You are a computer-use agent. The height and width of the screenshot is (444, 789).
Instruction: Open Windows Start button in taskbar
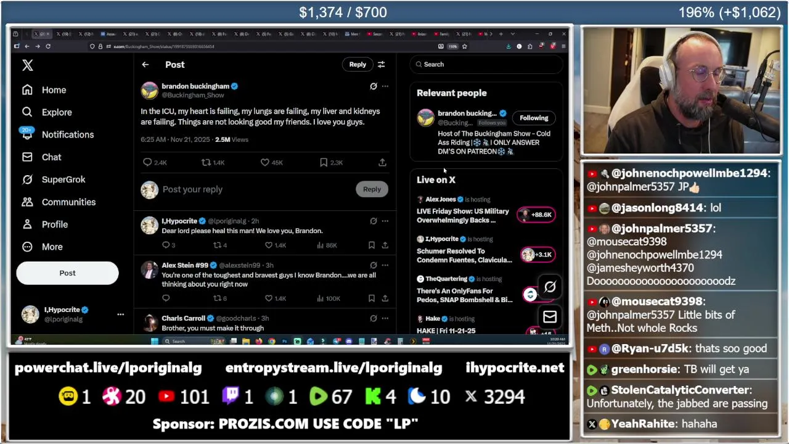pyautogui.click(x=154, y=341)
